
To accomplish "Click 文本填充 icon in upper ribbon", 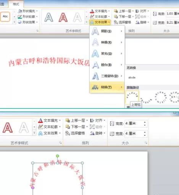I will (x=92, y=11).
